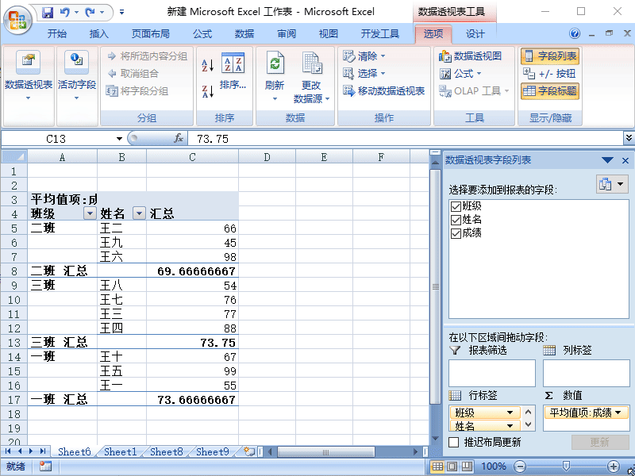Open the Name Box dropdown

pos(119,139)
